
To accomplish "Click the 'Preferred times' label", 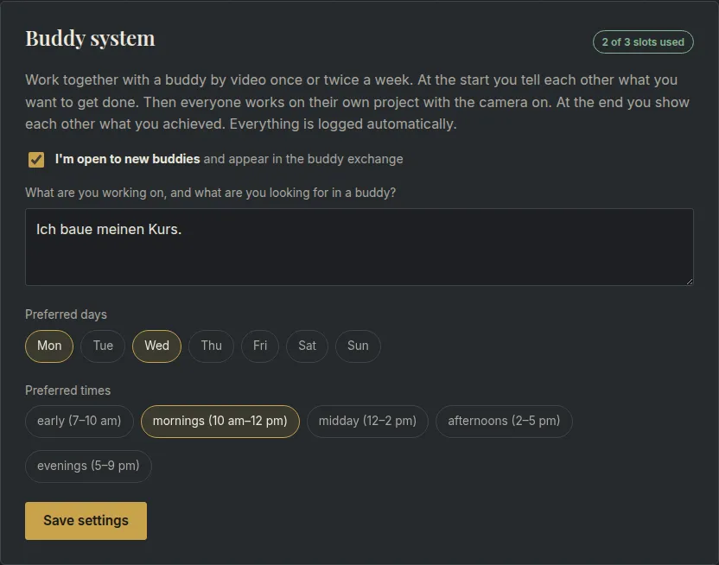I will click(68, 390).
